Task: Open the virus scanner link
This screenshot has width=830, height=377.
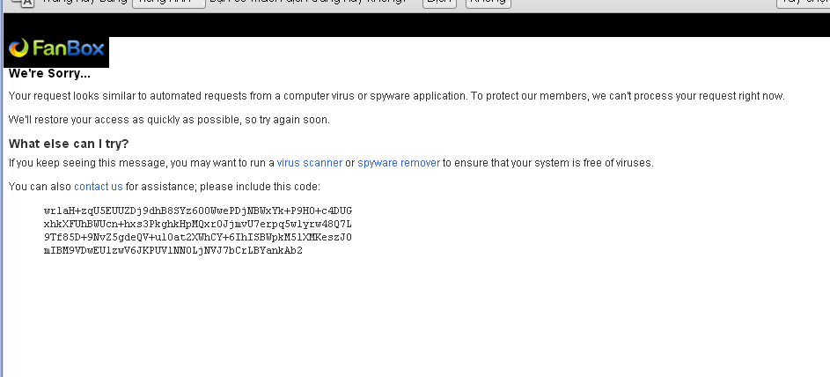Action: click(x=309, y=163)
